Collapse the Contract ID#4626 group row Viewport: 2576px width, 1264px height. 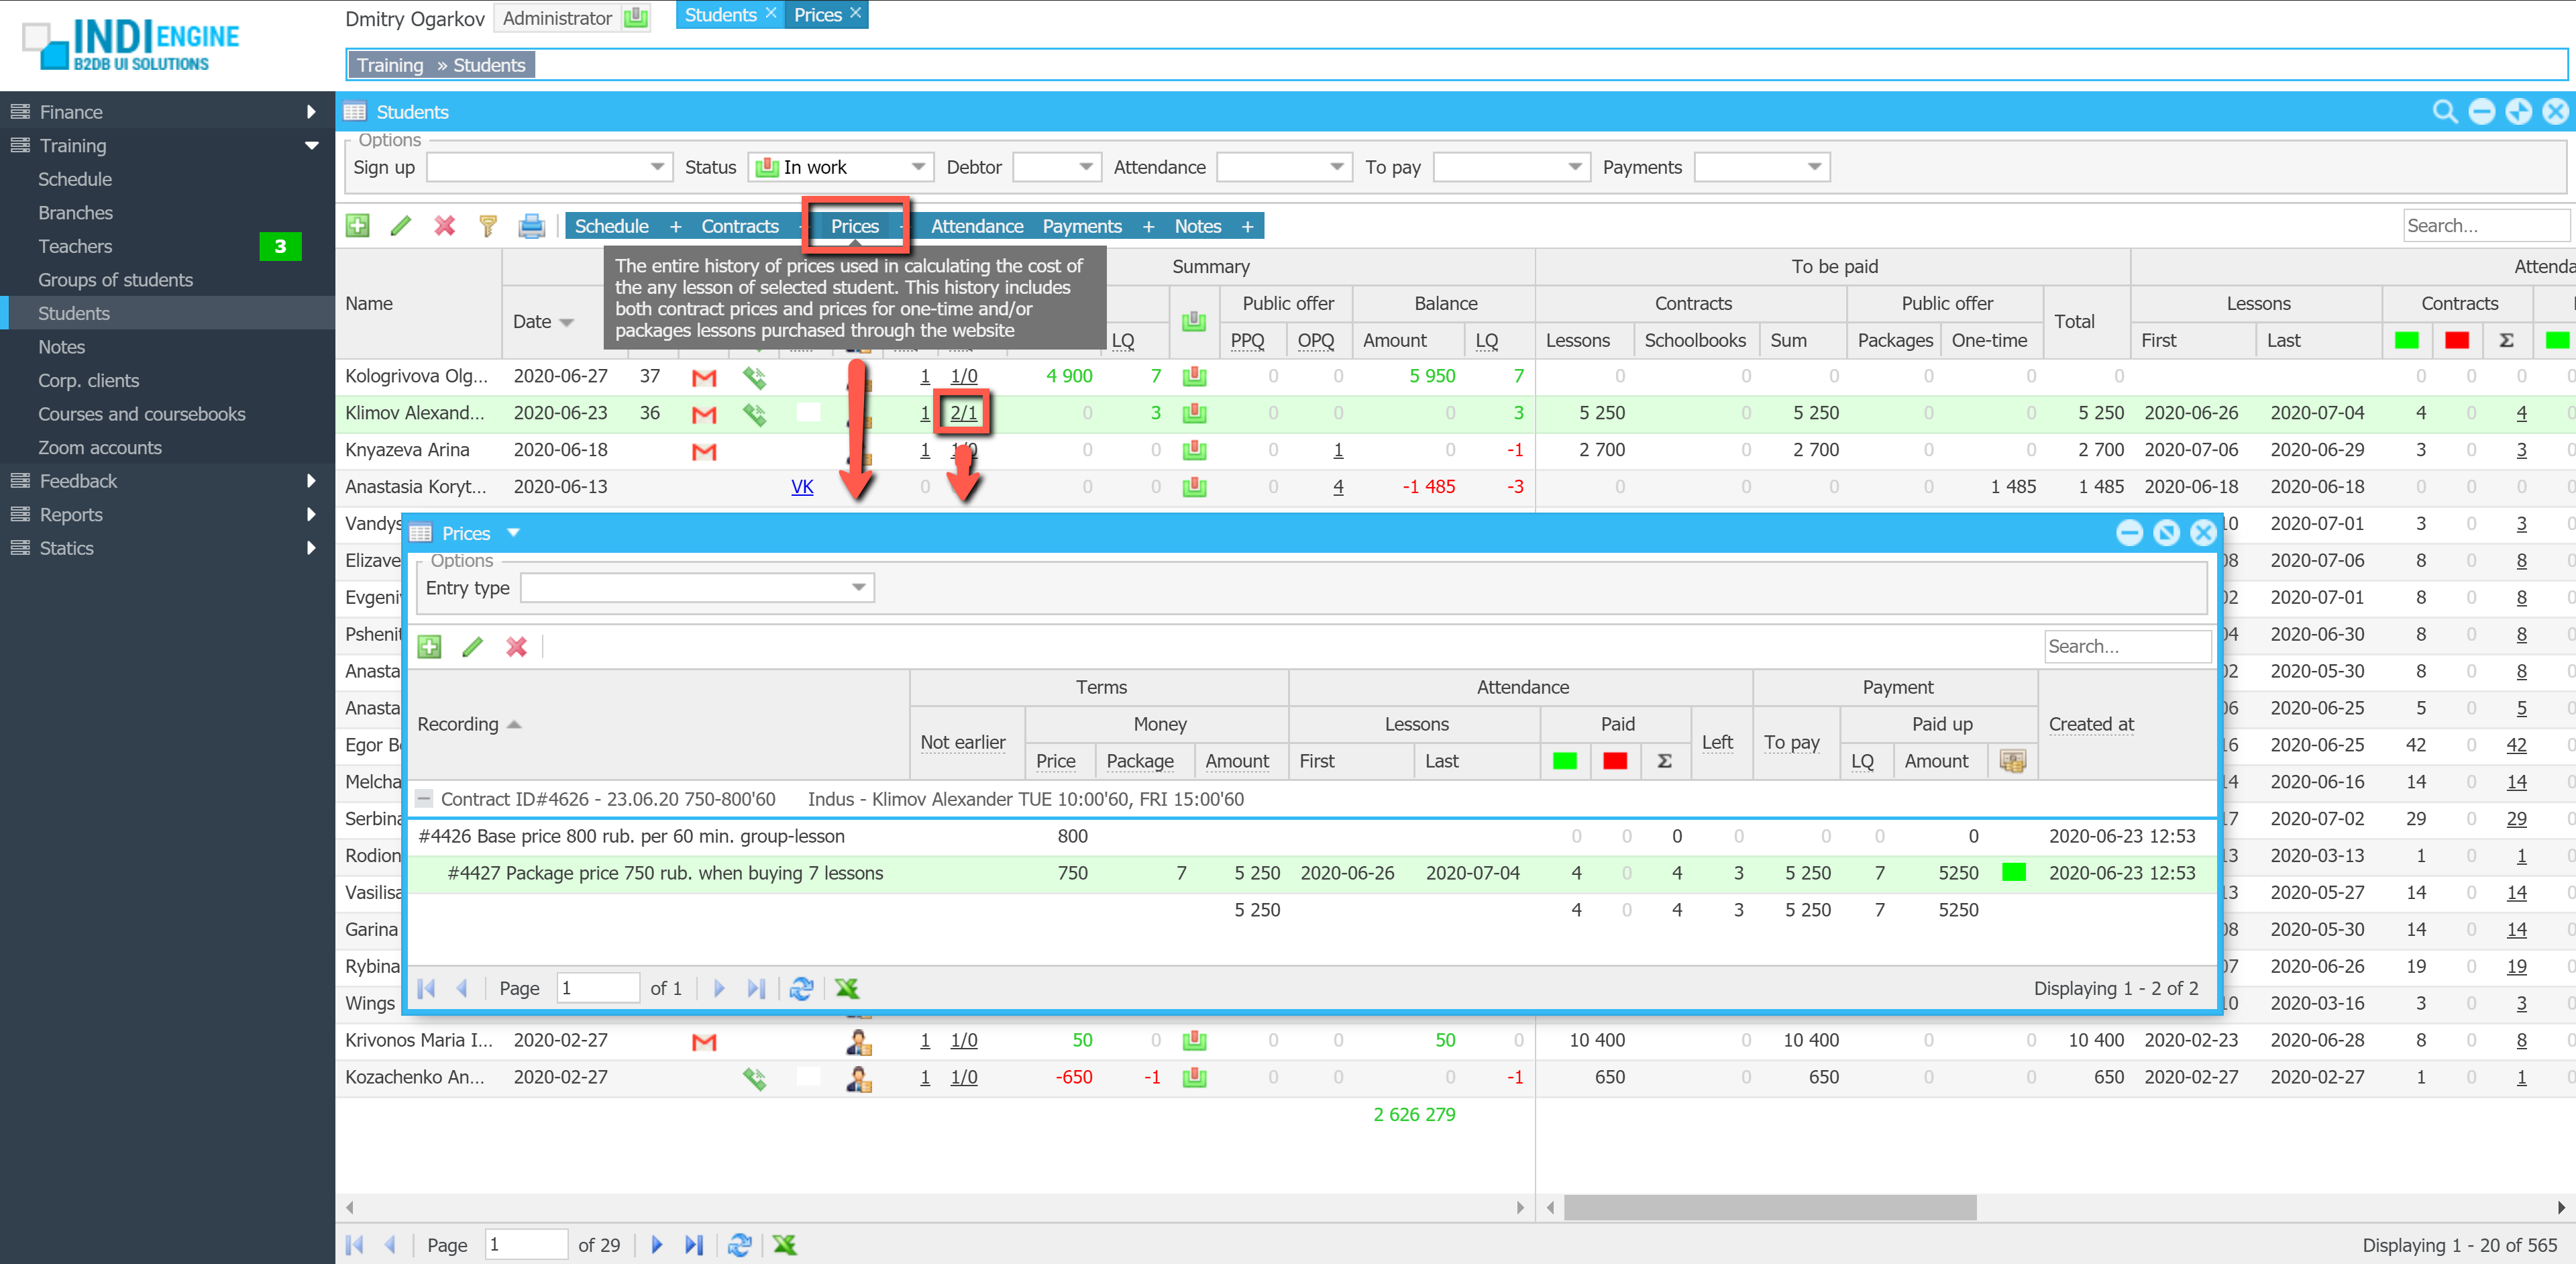point(424,799)
